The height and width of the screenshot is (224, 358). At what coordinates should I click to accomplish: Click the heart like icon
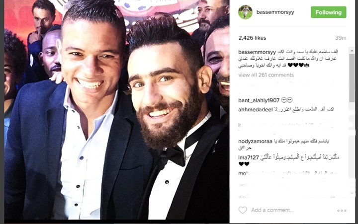243,210
